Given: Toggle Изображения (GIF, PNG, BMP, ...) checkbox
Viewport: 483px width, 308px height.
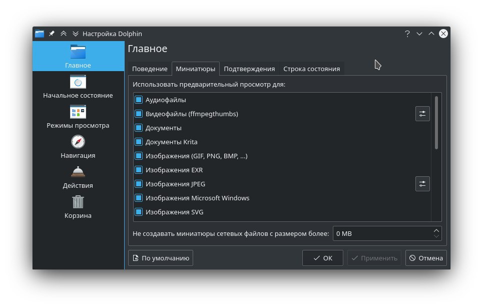Looking at the screenshot, I should click(x=139, y=156).
